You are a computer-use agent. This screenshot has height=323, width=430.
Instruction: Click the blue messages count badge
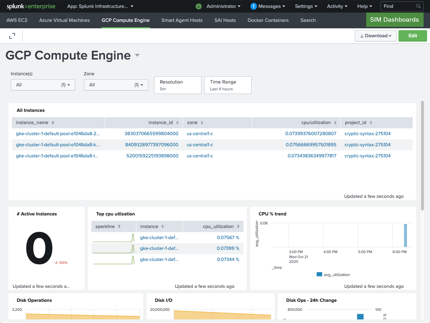(254, 6)
